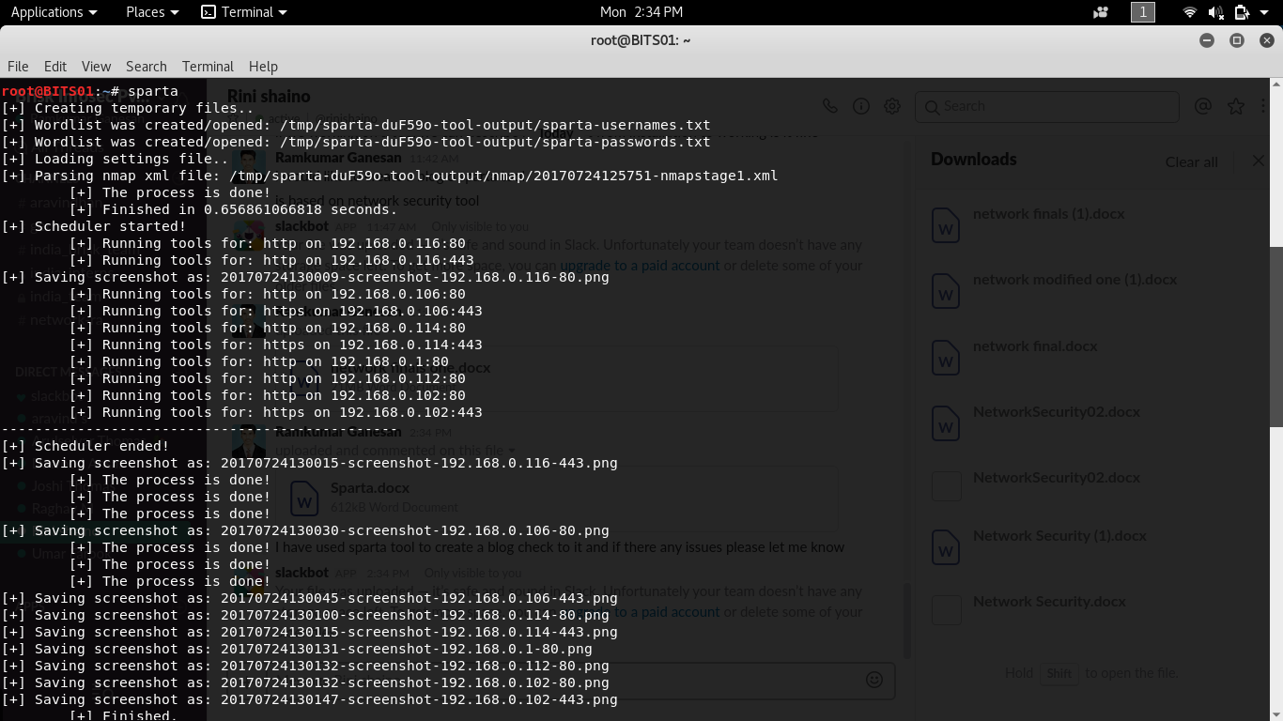The image size is (1283, 721).
Task: Click the Wi-Fi status icon
Action: pos(1189,12)
